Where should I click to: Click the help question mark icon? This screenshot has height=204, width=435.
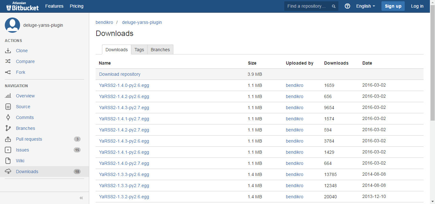[x=347, y=6]
